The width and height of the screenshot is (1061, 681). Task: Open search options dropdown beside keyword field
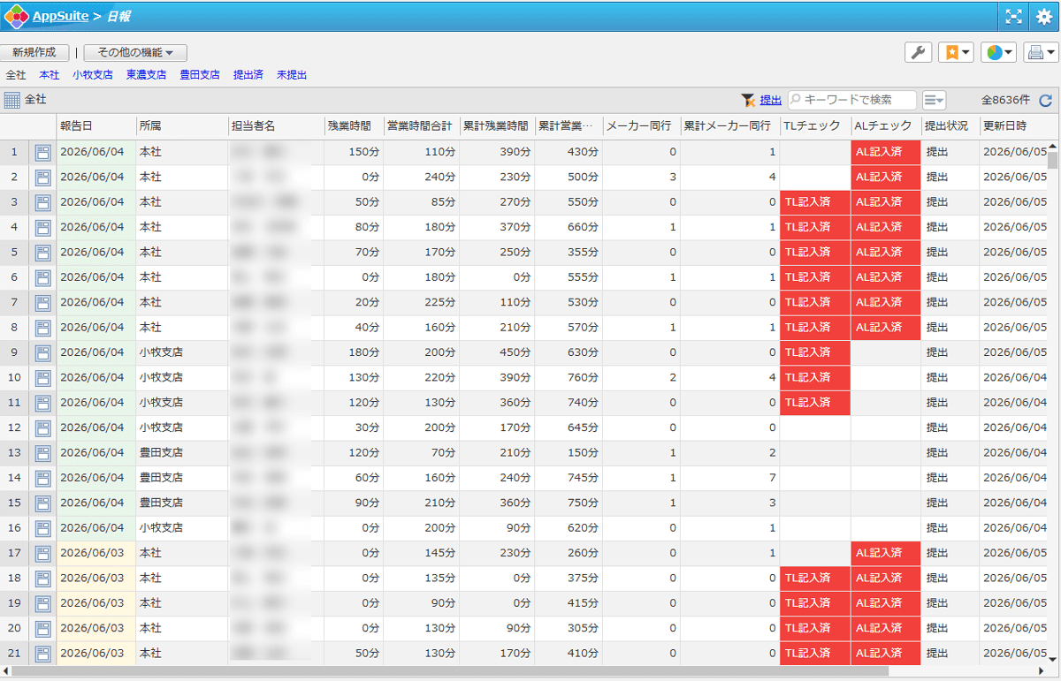click(x=934, y=101)
